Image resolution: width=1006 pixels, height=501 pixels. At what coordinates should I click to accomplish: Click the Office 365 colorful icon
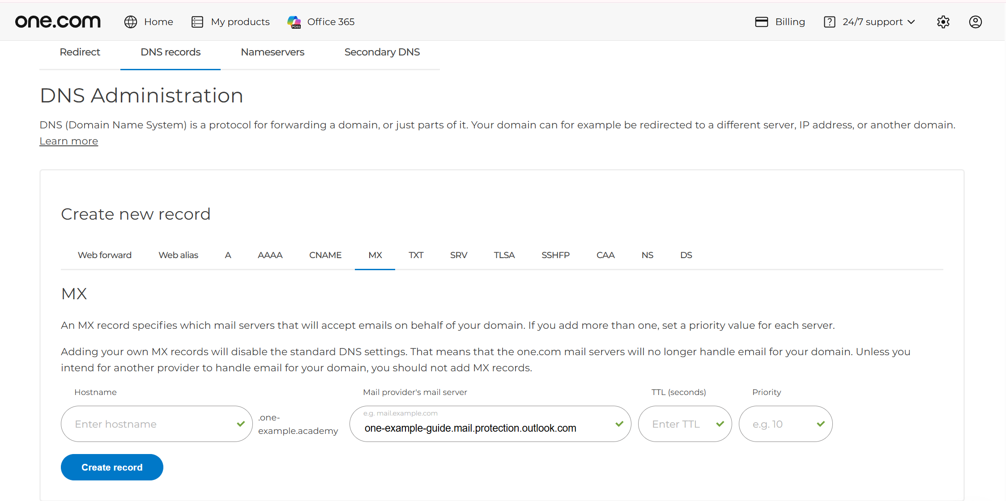pos(294,22)
